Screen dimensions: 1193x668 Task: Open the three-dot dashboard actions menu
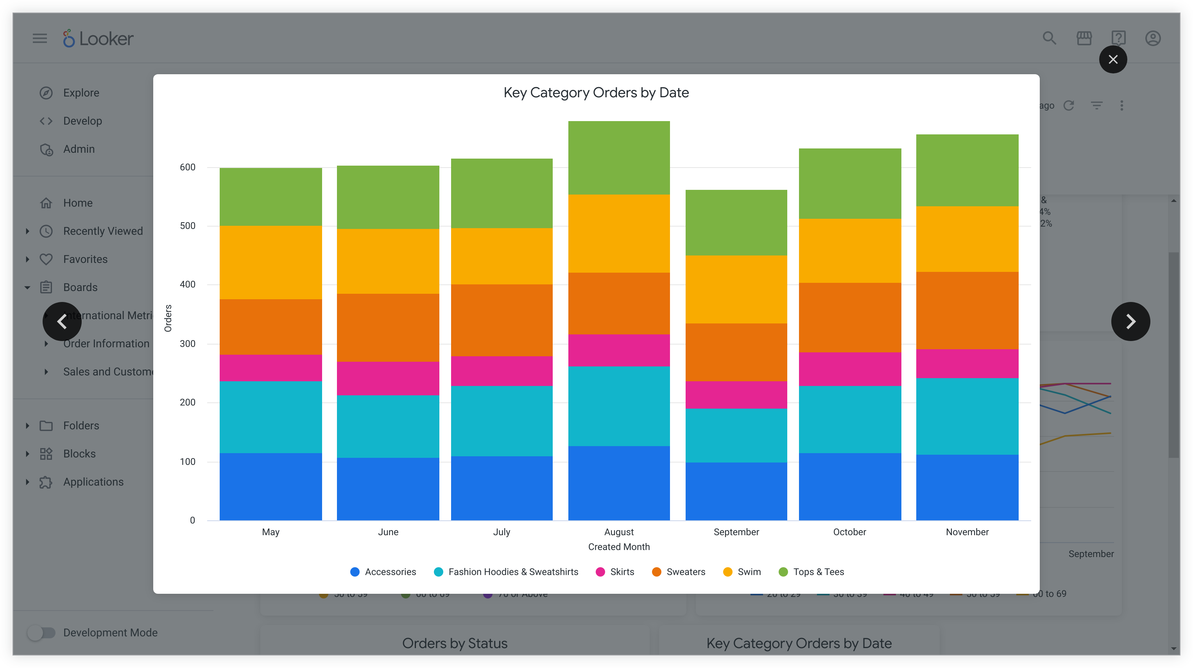[x=1122, y=105]
